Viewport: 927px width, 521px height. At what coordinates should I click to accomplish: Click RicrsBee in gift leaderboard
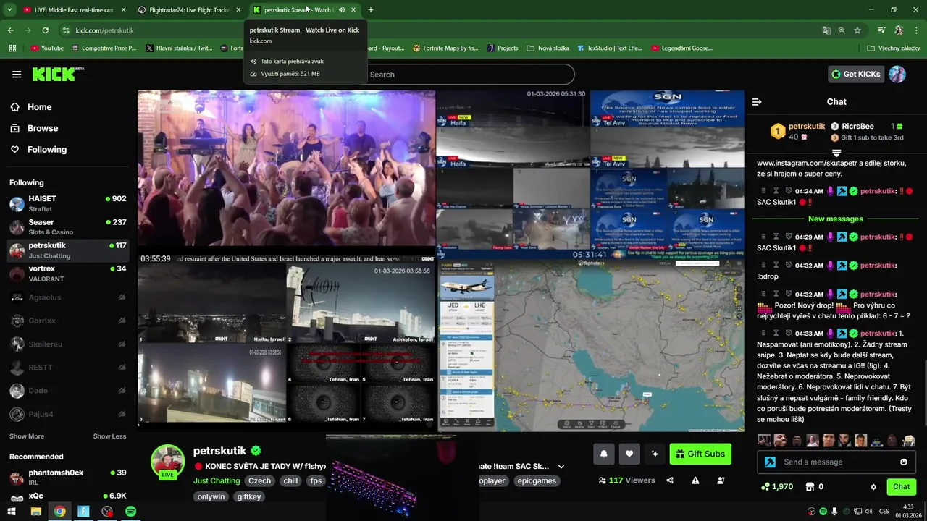pos(857,126)
